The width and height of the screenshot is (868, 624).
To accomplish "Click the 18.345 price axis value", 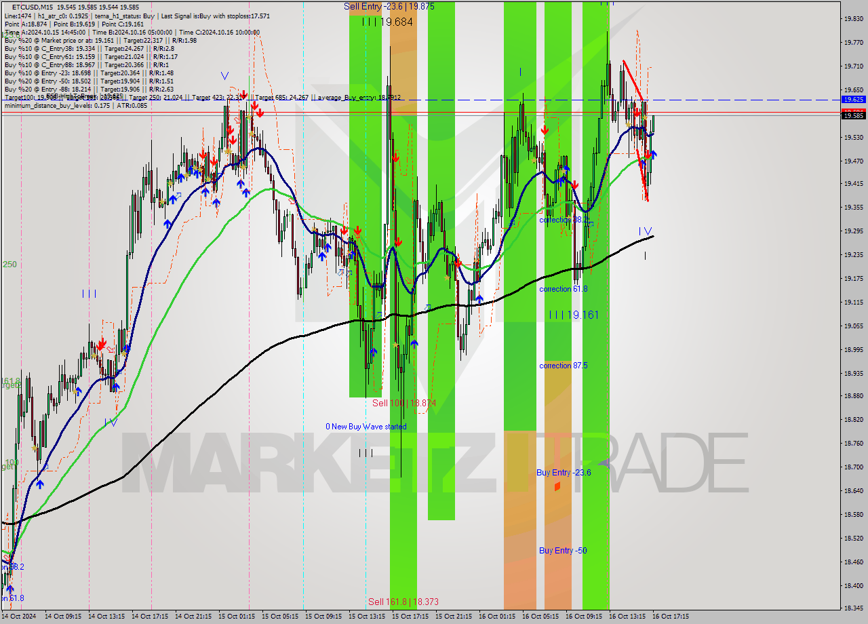I will (x=853, y=608).
